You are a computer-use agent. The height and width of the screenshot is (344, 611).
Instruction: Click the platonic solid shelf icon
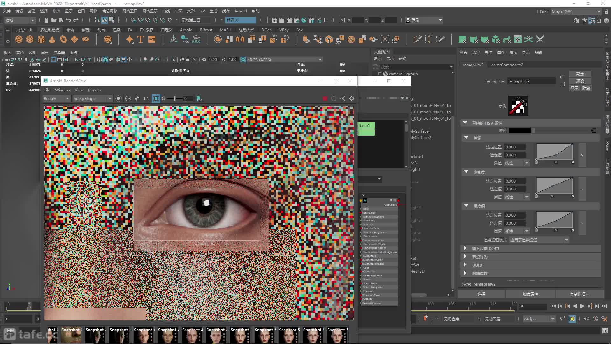(108, 39)
